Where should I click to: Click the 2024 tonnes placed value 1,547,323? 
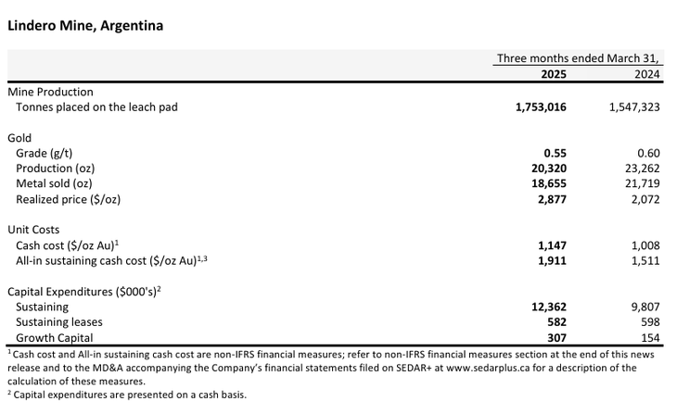pos(634,107)
